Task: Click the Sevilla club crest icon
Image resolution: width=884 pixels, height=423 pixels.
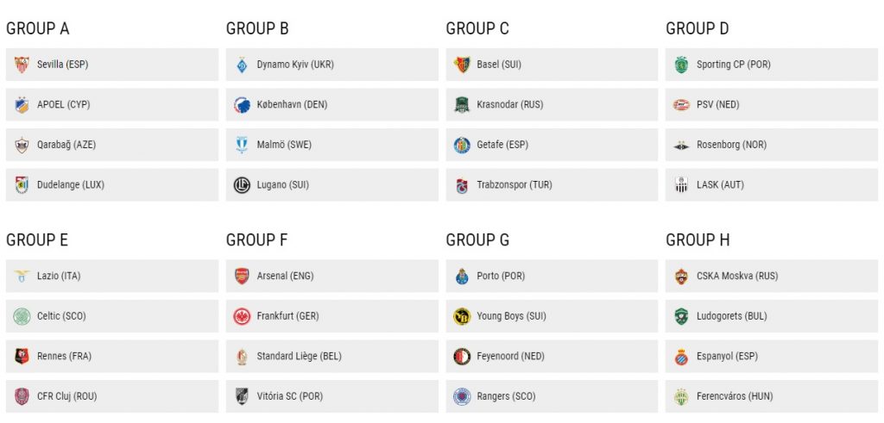Action: [22, 65]
